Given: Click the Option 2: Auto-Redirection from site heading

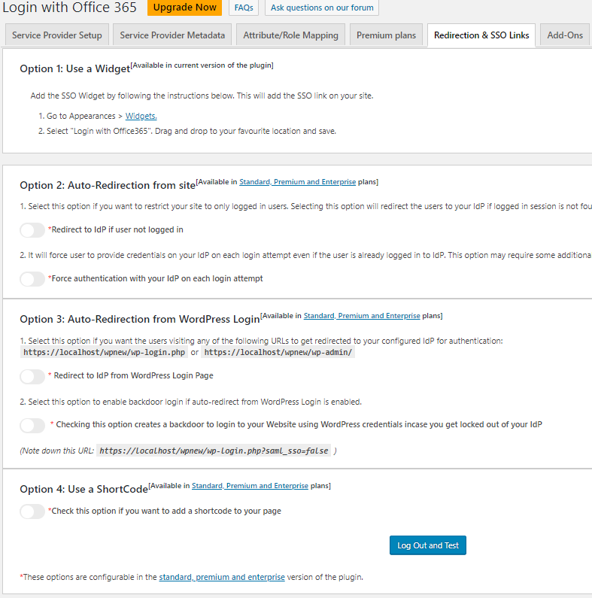Looking at the screenshot, I should 108,185.
